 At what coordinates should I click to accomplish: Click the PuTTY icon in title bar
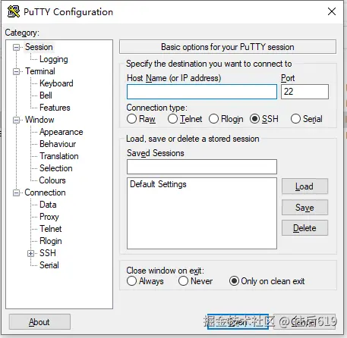(14, 11)
